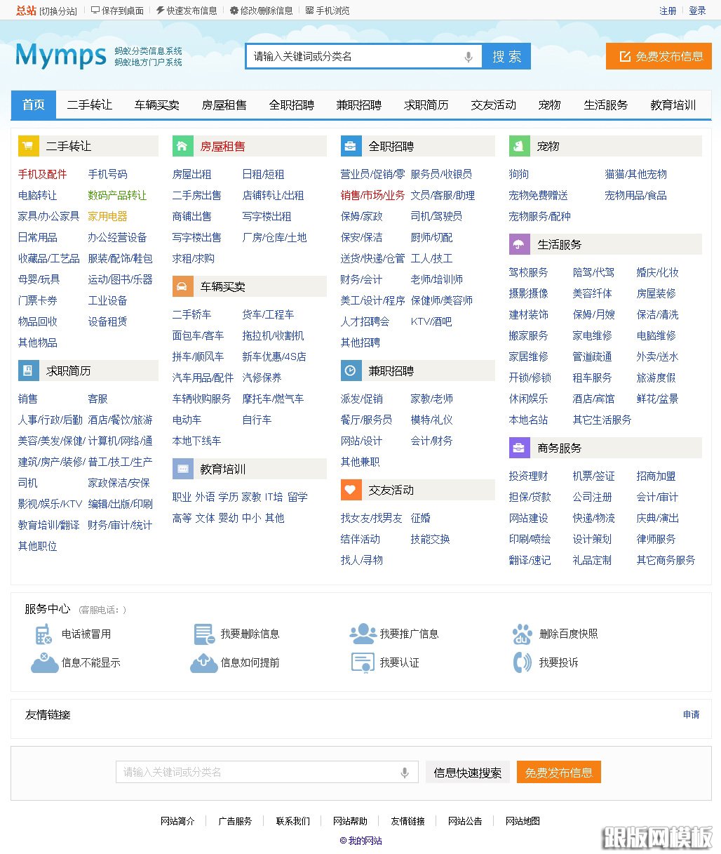Viewport: 721px width, 854px height.
Task: Click the car icon beside 车辆买卖
Action: point(182,286)
